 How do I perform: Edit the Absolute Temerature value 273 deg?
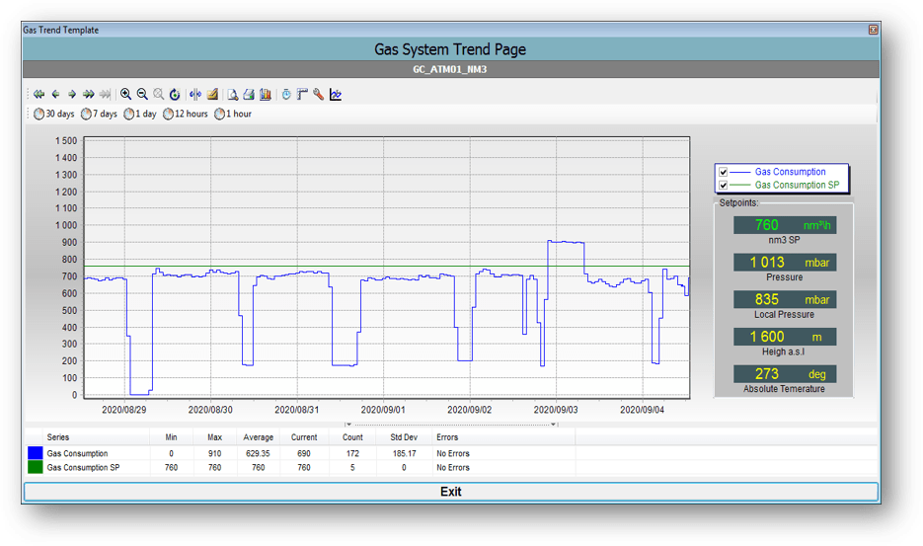point(785,373)
